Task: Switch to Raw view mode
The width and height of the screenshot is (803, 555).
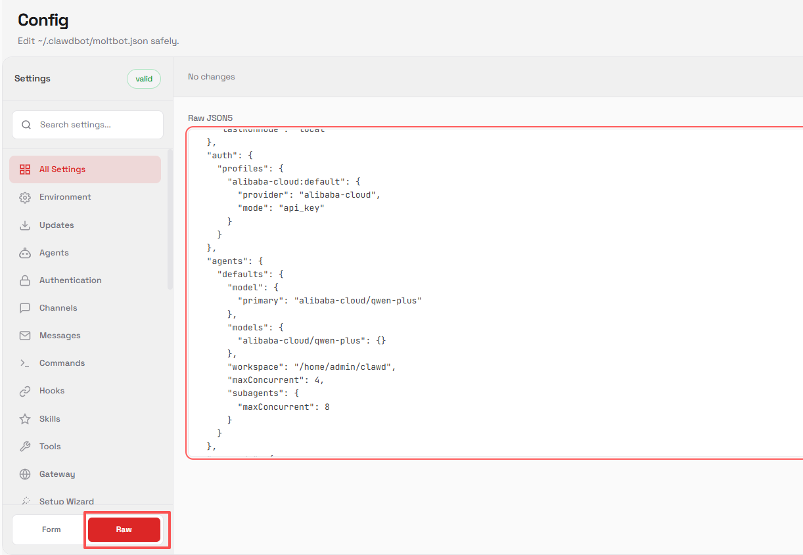Action: 124,529
